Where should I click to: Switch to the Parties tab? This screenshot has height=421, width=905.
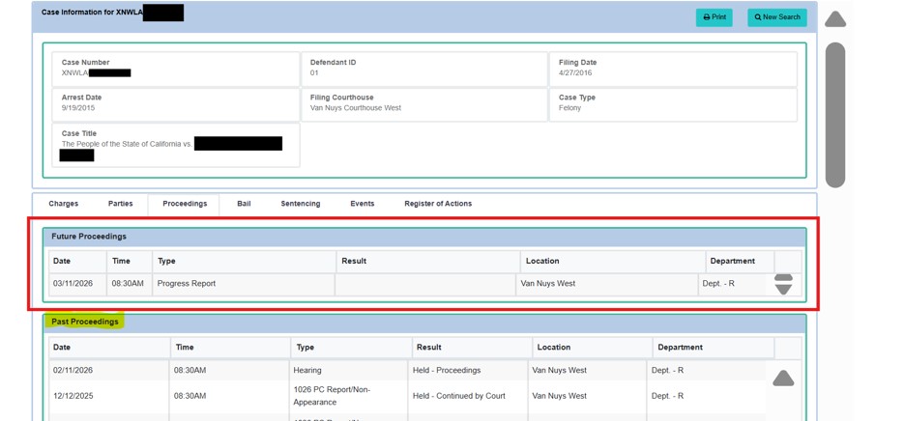[121, 204]
